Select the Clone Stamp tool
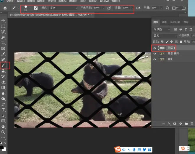The image size is (195, 154). (x=3, y=71)
